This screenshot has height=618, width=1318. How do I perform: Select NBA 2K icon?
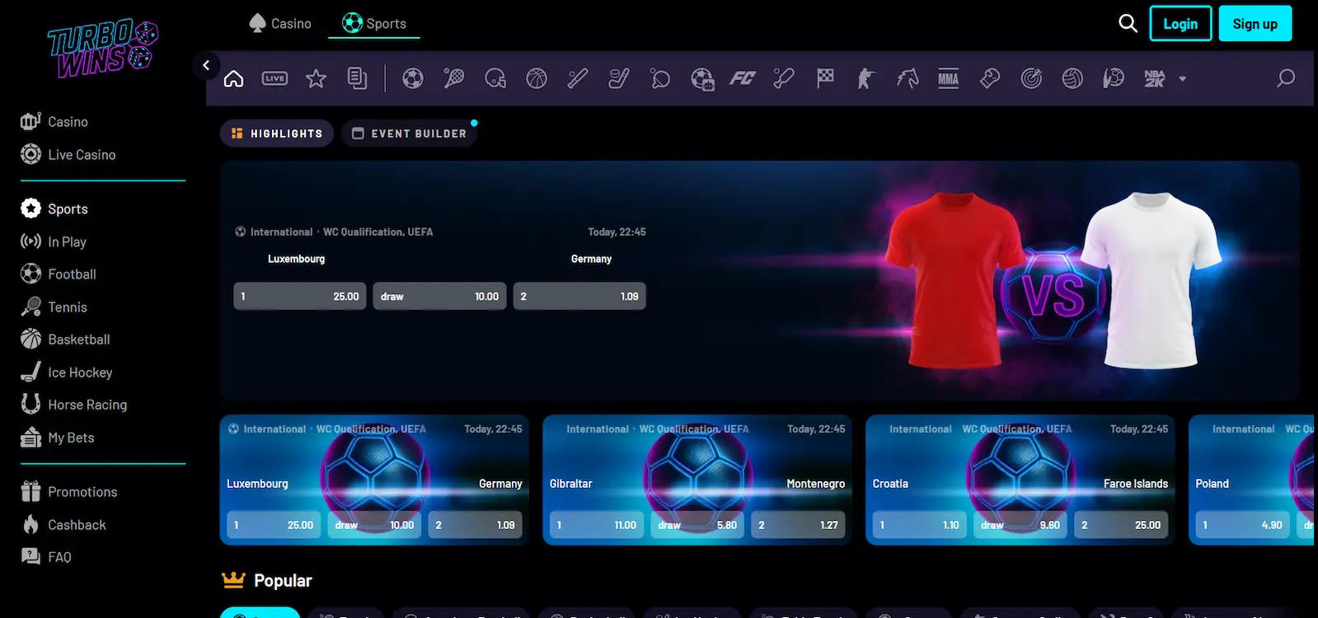1155,78
